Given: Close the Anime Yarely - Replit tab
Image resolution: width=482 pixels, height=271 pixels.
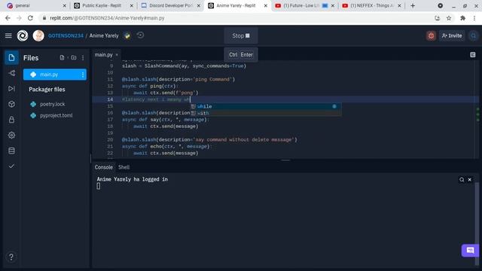Looking at the screenshot, I should point(266,5).
